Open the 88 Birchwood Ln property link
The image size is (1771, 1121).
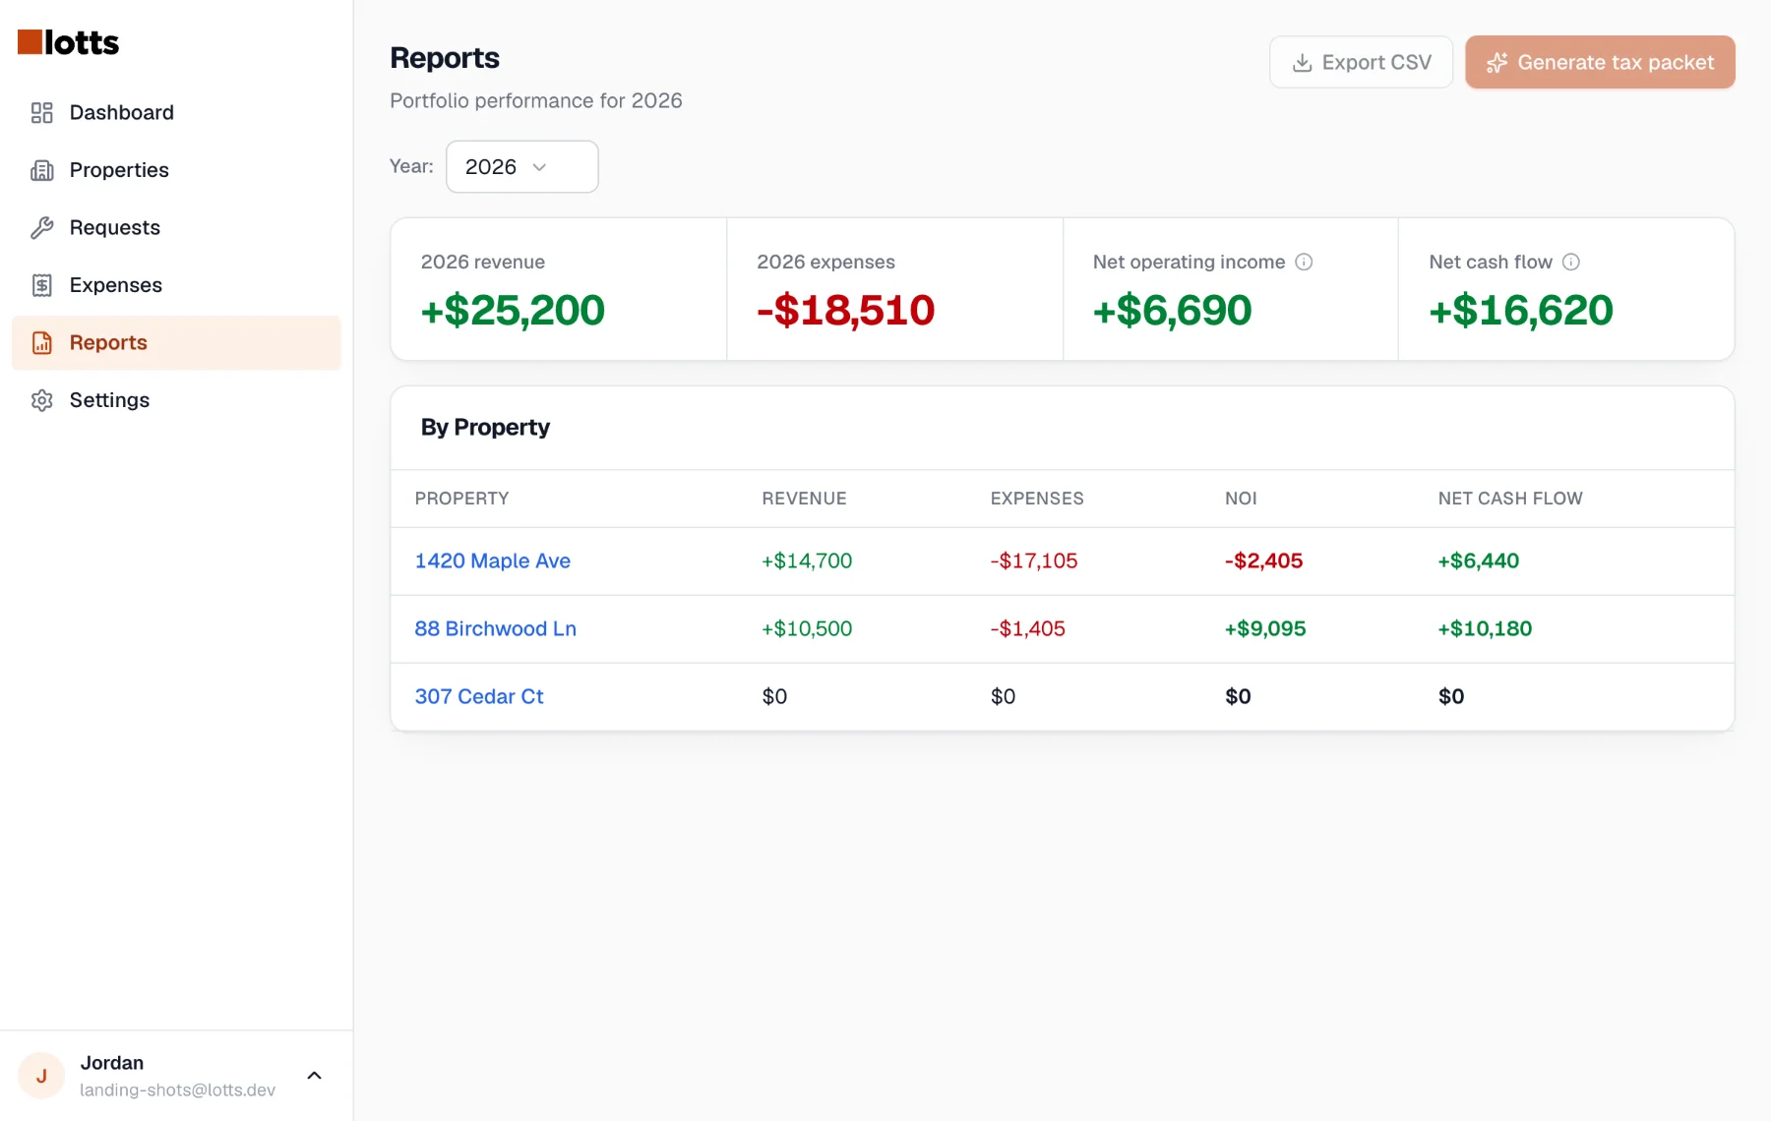pyautogui.click(x=496, y=629)
